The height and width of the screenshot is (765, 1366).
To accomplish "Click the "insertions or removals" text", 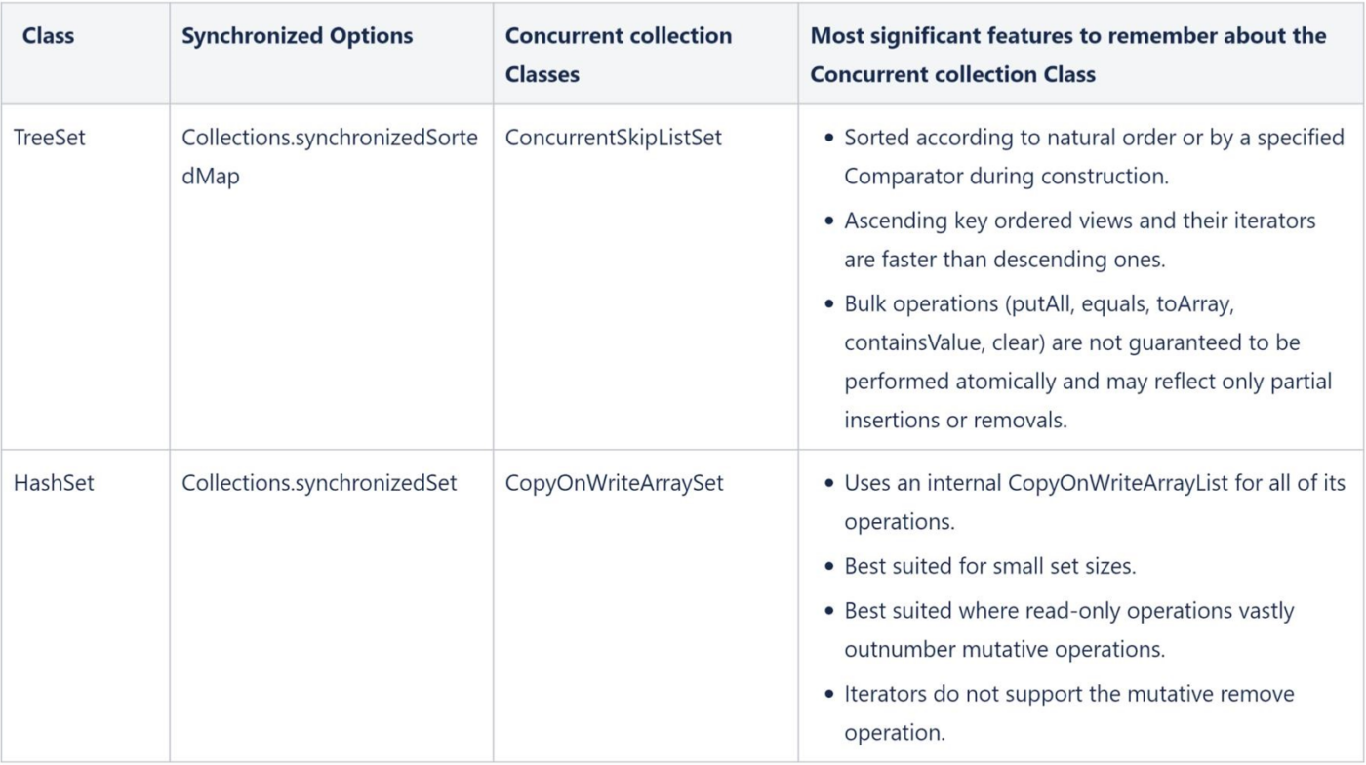I will tap(951, 420).
